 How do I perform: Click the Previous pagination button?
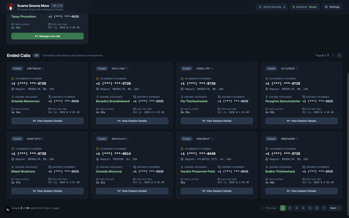click(269, 208)
